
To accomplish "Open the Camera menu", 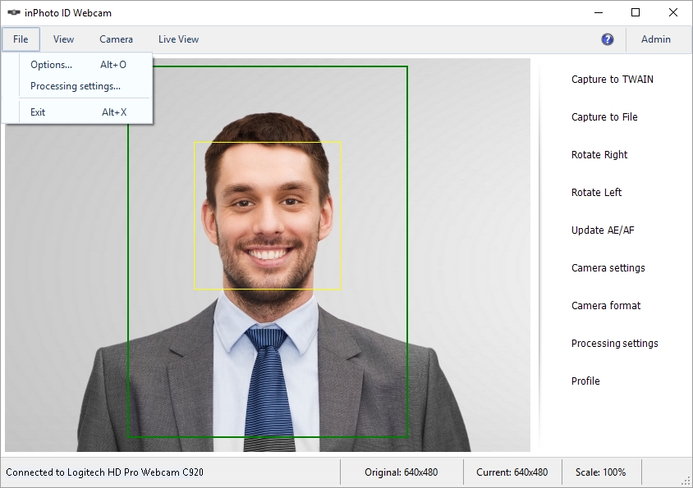I will [x=116, y=39].
